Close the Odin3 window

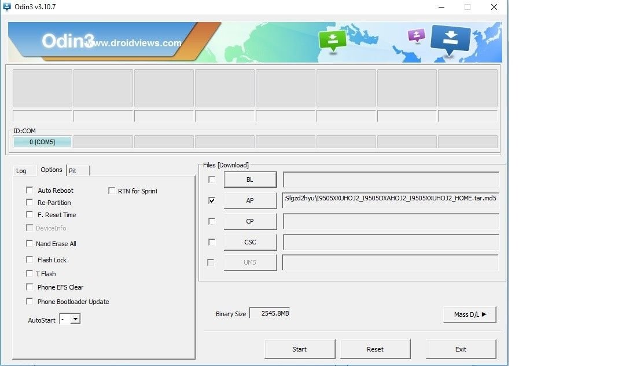coord(494,7)
